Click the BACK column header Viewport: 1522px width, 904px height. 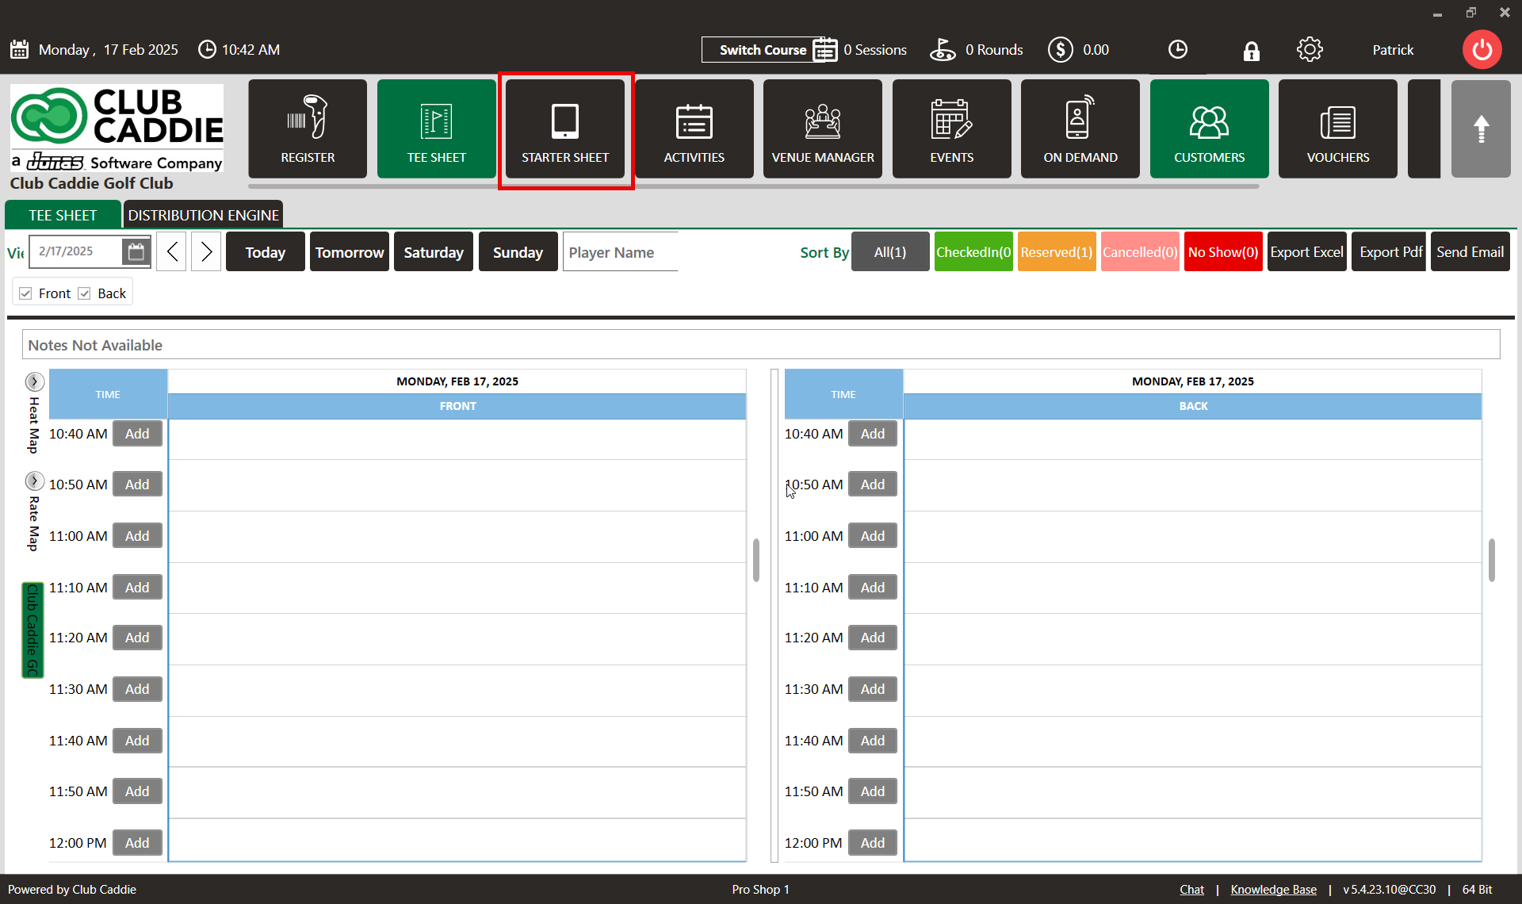coord(1193,406)
